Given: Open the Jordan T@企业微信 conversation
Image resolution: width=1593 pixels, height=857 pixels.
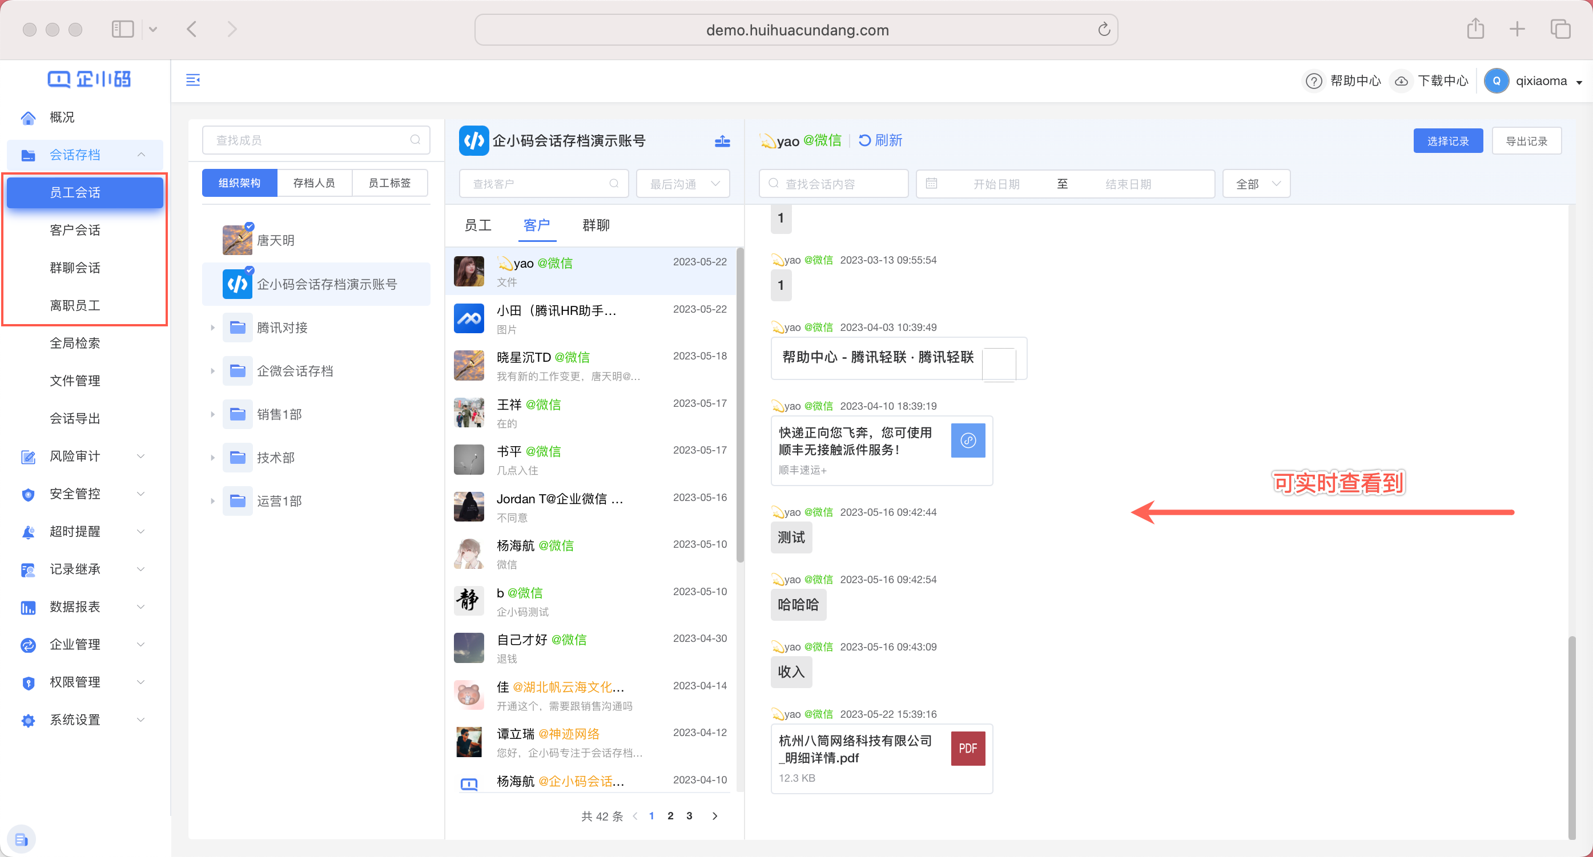Looking at the screenshot, I should click(590, 507).
